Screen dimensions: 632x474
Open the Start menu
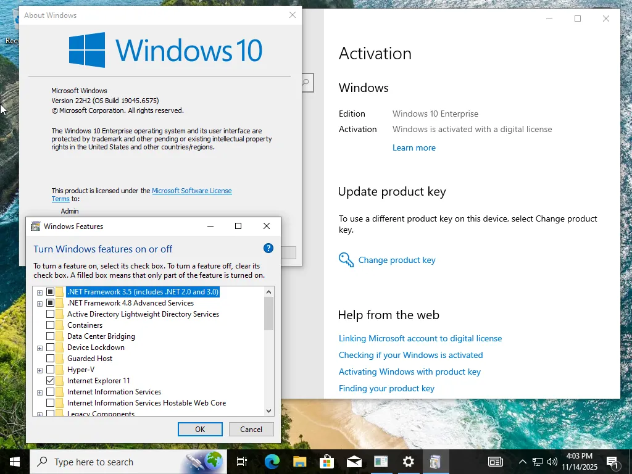coord(14,462)
